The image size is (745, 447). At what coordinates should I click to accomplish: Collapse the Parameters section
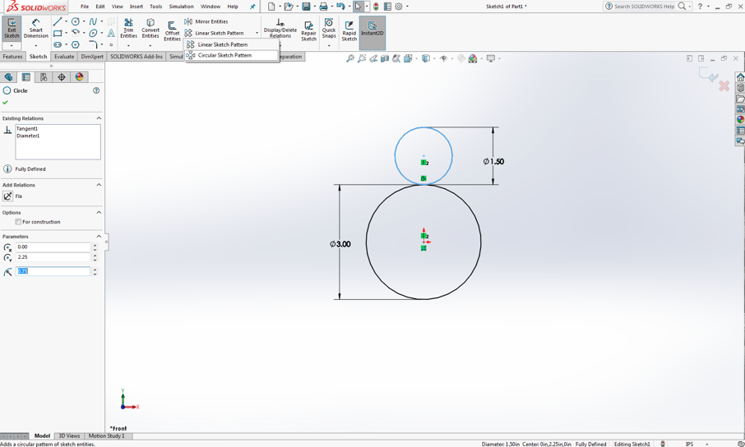click(99, 236)
